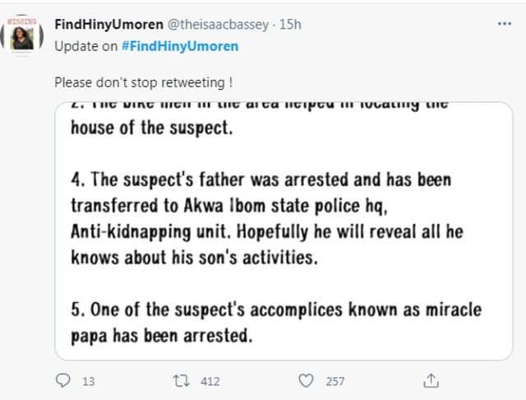Open the #FindHinyUmoren hashtag
Screen dimensions: 526x400
(x=179, y=46)
